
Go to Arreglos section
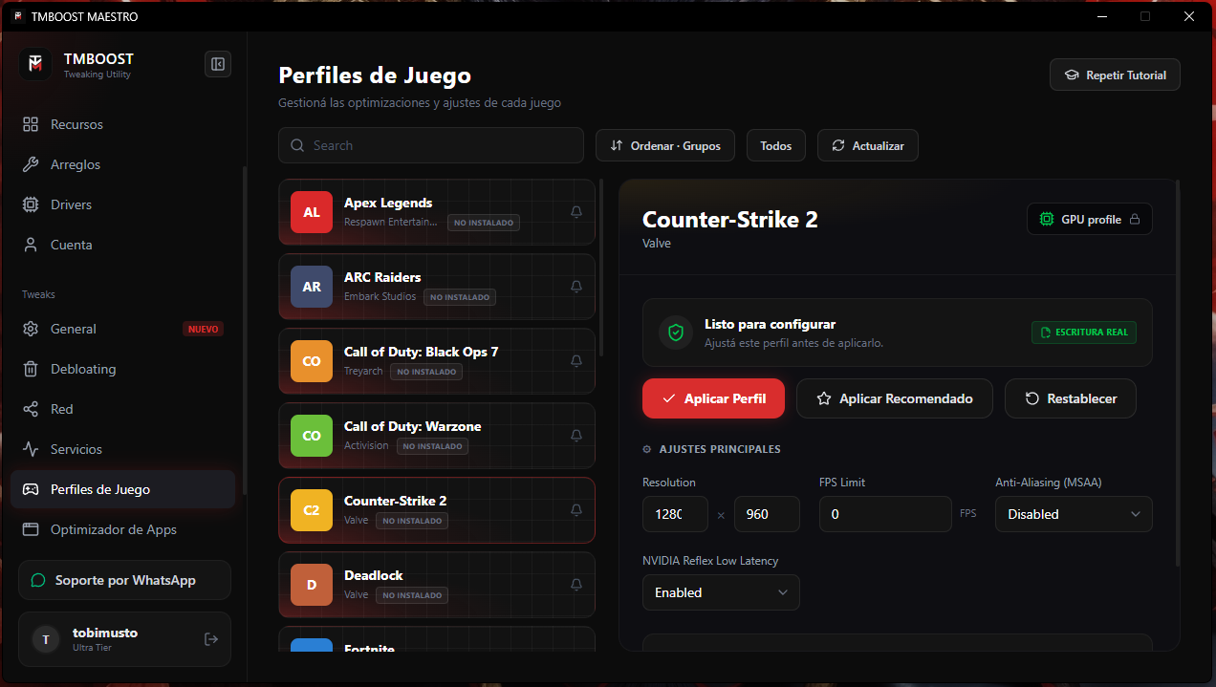(122, 164)
